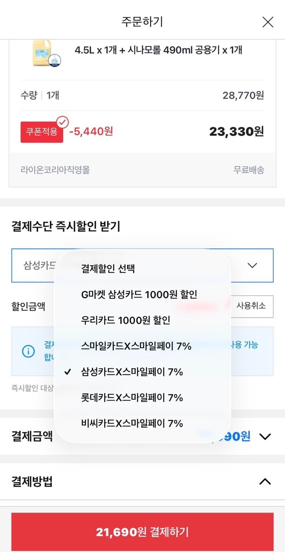Click the info icon in the notice box

(x=28, y=351)
